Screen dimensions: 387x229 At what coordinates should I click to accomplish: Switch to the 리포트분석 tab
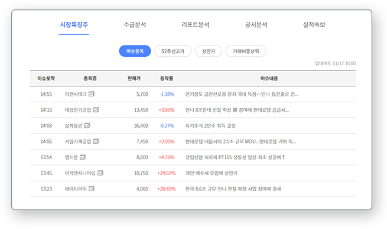196,25
